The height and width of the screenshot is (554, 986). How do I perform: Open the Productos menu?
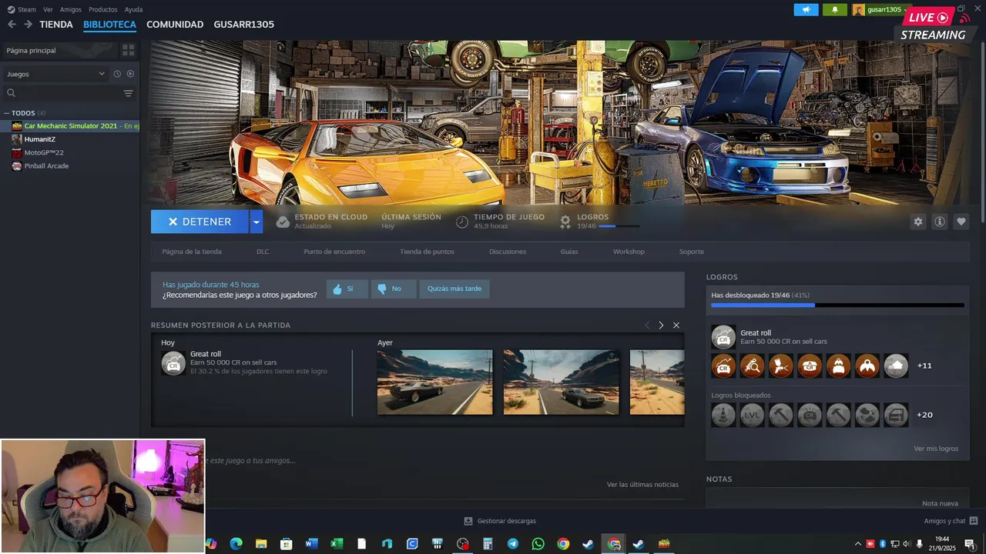[x=103, y=10]
